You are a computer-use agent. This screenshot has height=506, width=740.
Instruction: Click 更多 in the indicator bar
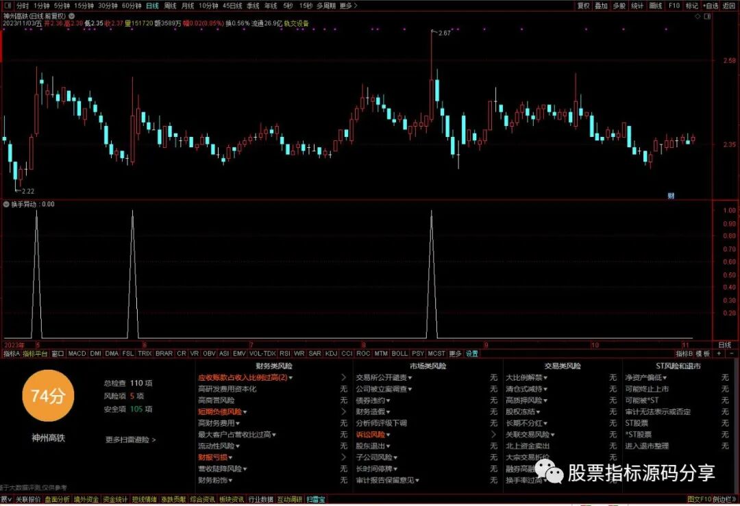coord(455,353)
